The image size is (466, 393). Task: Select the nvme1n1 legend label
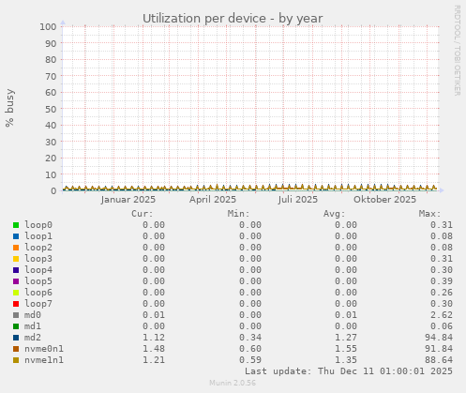pos(44,360)
